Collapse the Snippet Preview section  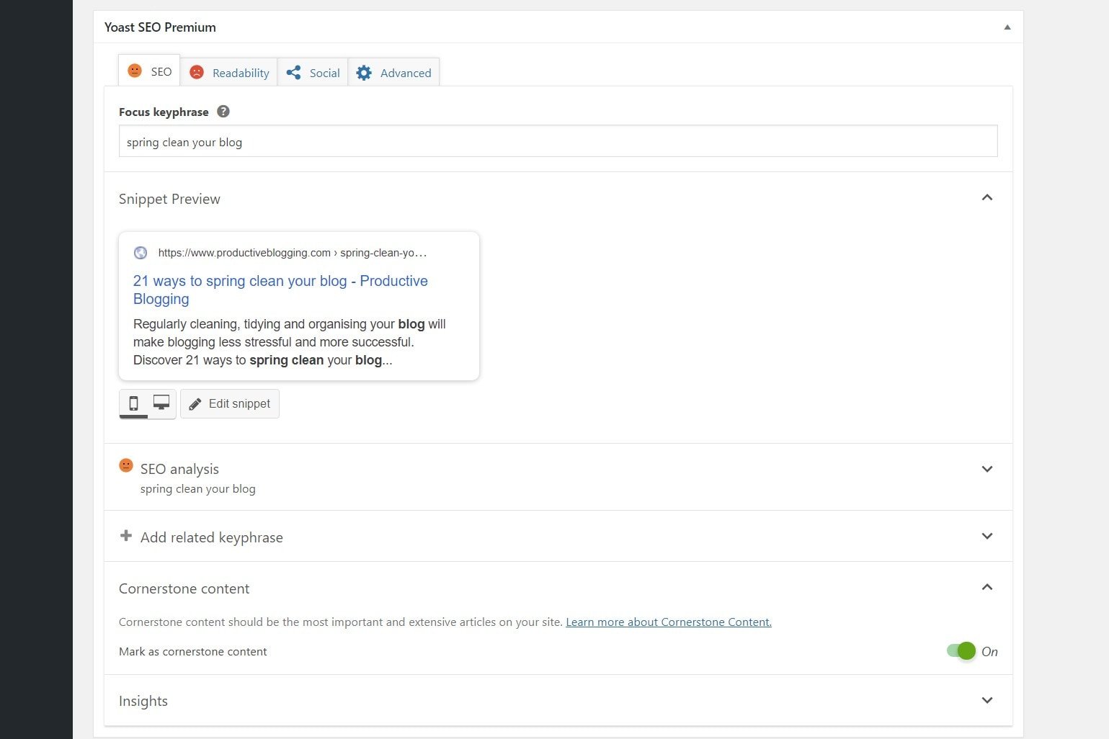(987, 198)
